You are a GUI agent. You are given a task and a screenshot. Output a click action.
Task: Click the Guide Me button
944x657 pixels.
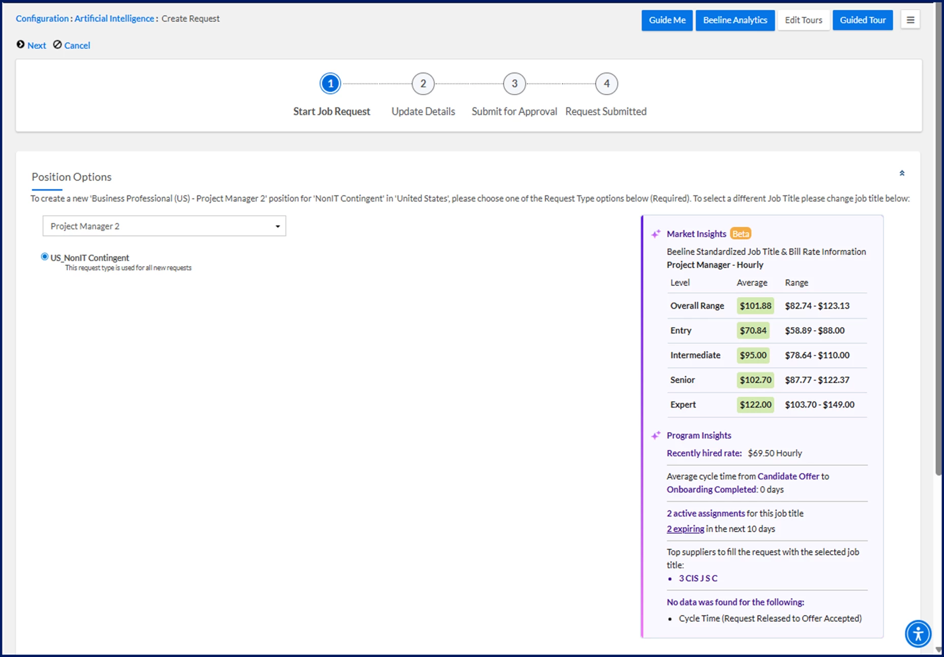tap(667, 20)
